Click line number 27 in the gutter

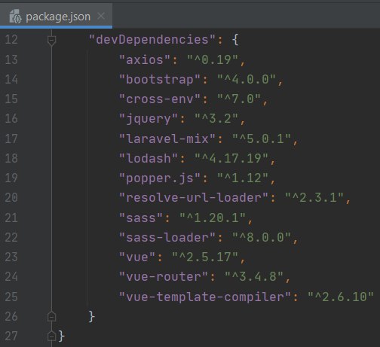[x=11, y=336]
